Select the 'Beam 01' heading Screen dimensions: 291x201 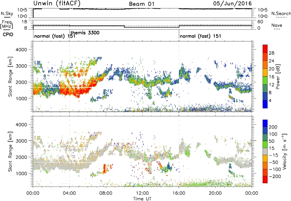[x=142, y=4]
